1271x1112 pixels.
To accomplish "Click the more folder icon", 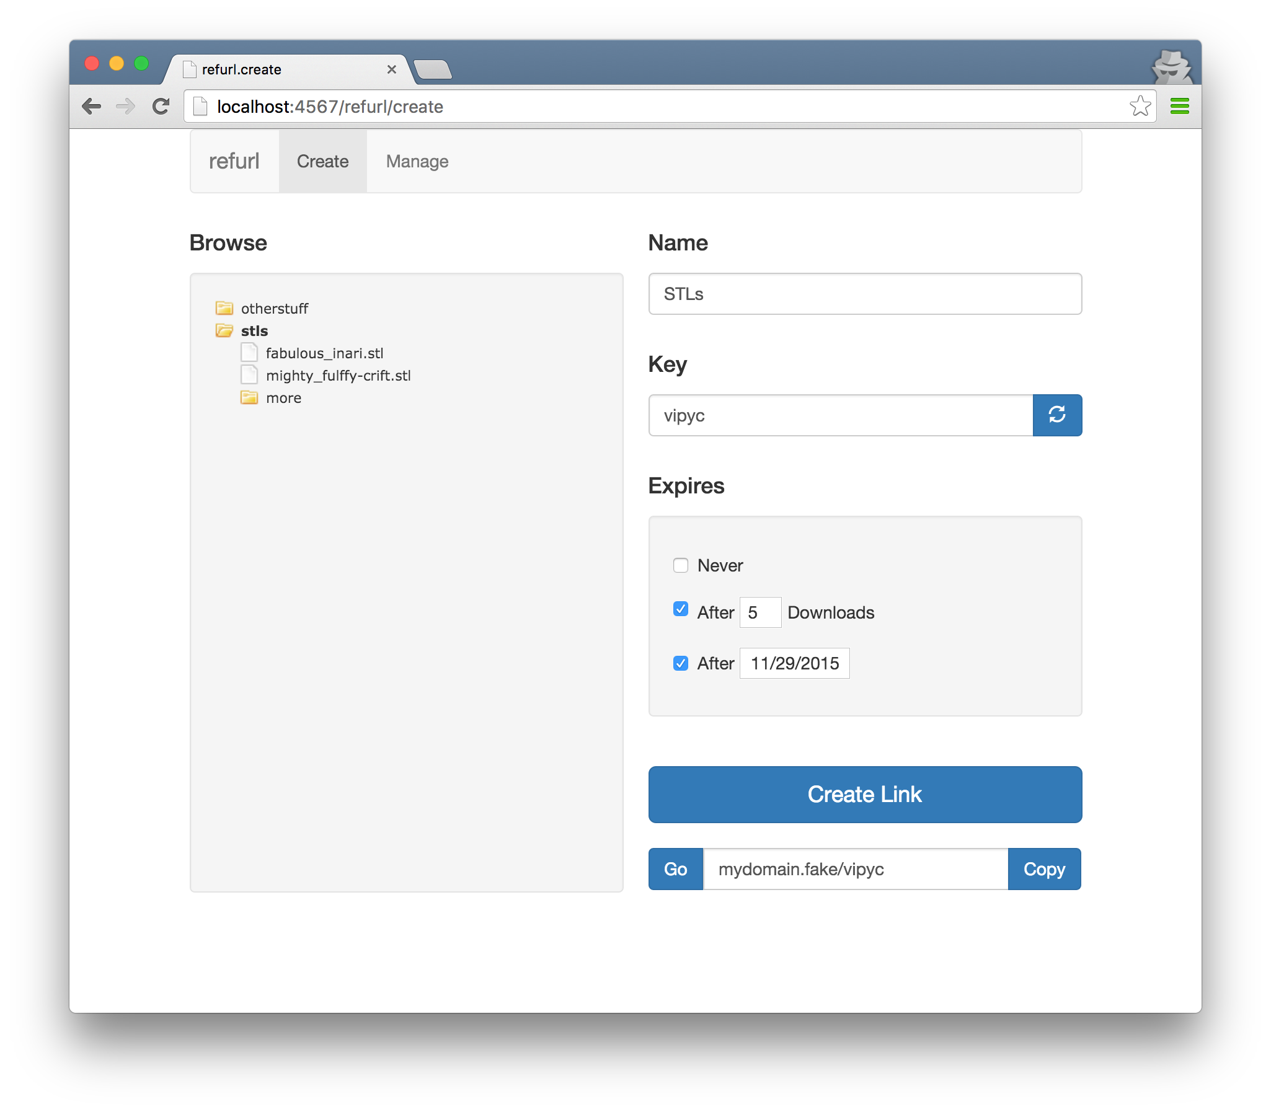I will tap(249, 397).
